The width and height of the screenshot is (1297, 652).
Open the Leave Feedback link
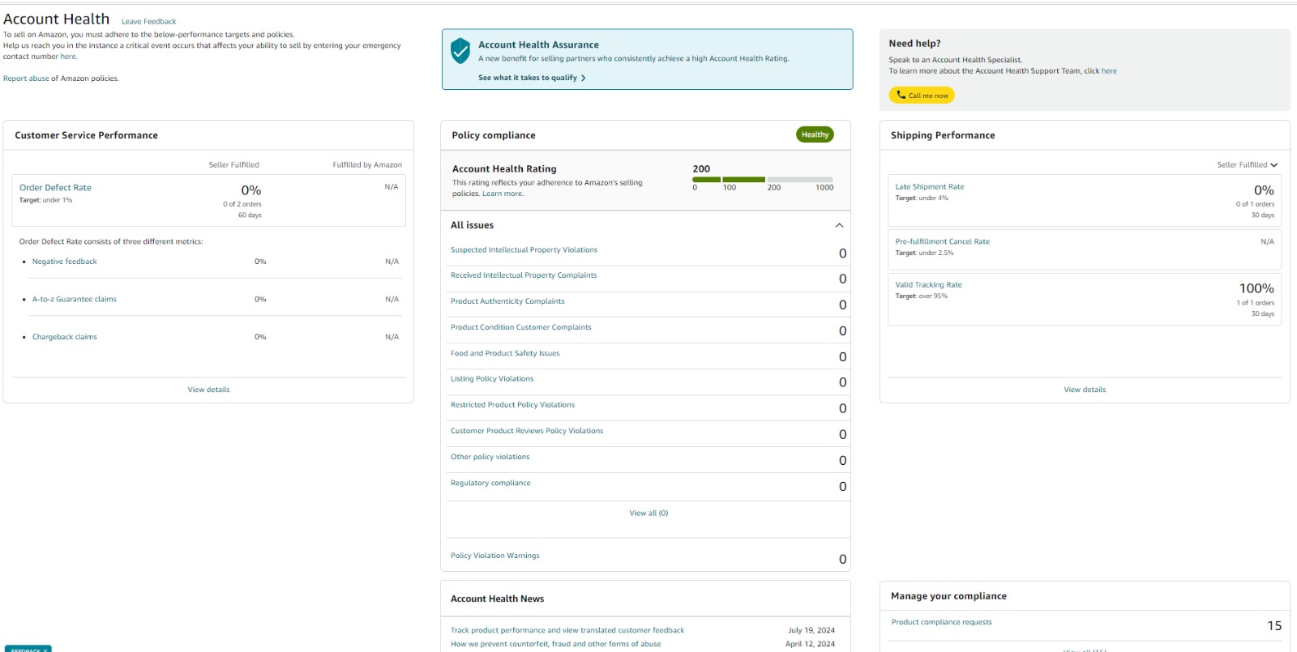click(148, 22)
